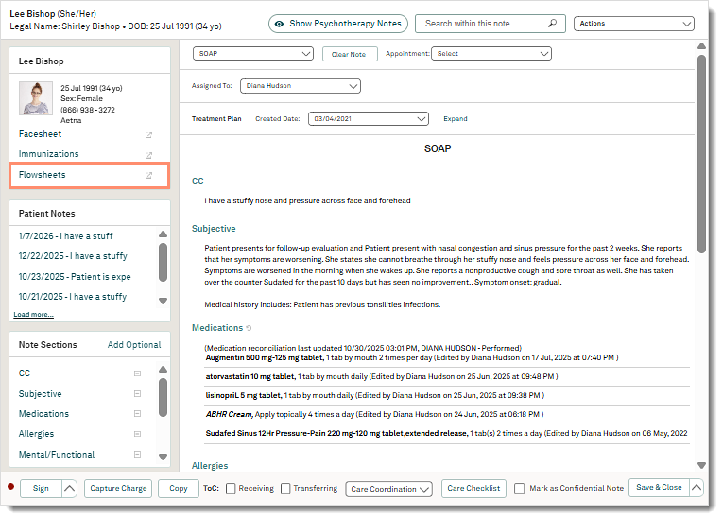This screenshot has height=520, width=723.
Task: Open Flowsheets pop-out icon
Action: click(148, 175)
